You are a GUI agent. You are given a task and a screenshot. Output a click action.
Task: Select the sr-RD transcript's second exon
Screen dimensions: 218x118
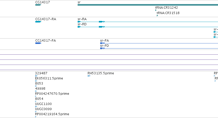[101, 27]
